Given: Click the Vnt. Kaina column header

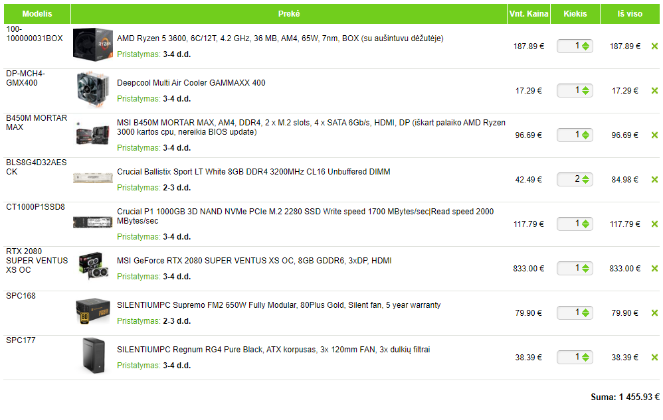Looking at the screenshot, I should pyautogui.click(x=529, y=14).
